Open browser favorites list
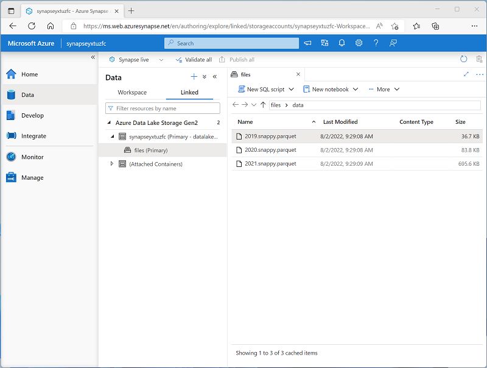This screenshot has height=368, width=487. click(416, 26)
